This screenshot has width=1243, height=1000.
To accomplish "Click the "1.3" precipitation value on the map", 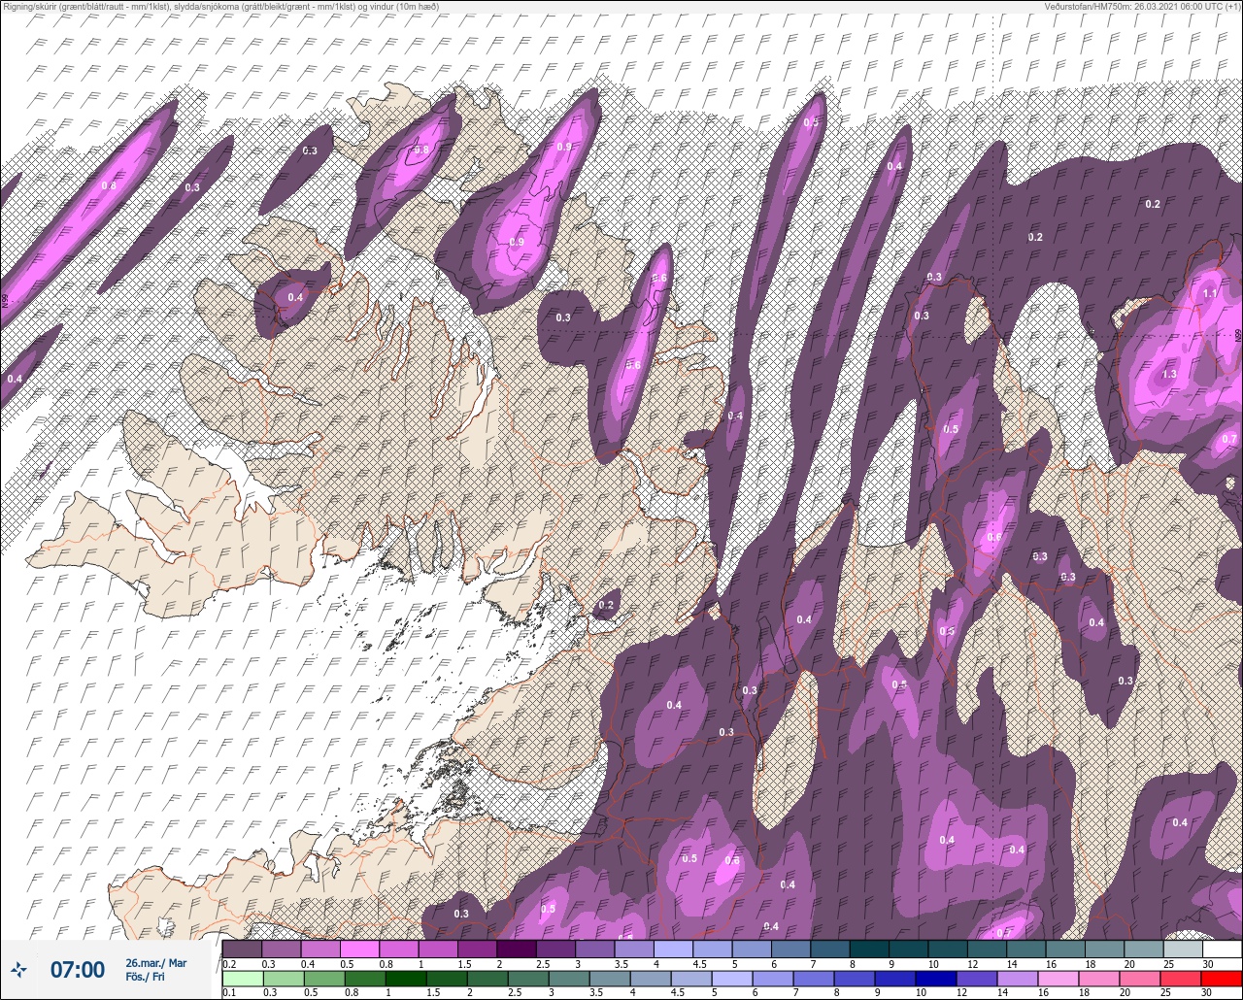I will point(1169,374).
